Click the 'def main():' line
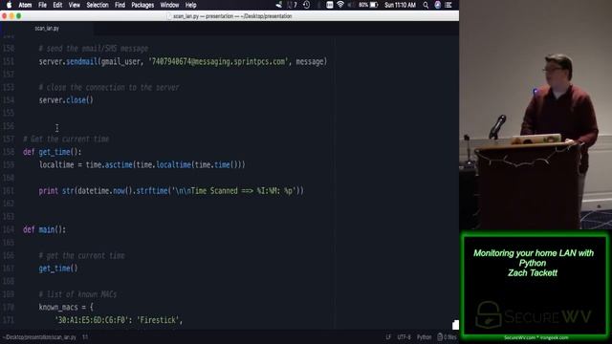This screenshot has width=612, height=344. (45, 229)
